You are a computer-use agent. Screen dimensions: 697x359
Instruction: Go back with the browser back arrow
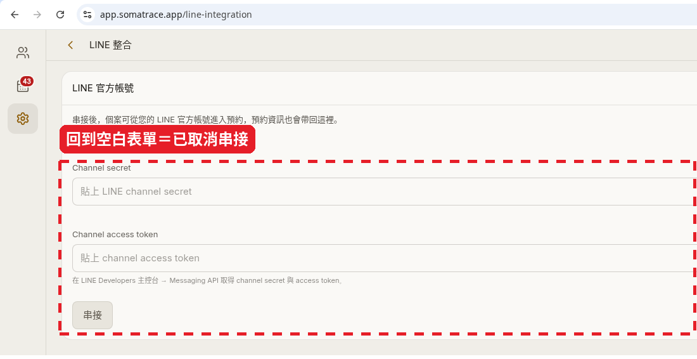click(x=15, y=15)
